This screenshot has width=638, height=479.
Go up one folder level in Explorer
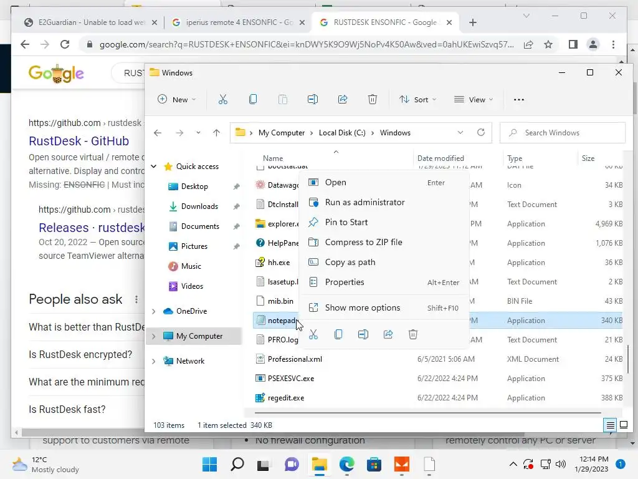click(216, 133)
